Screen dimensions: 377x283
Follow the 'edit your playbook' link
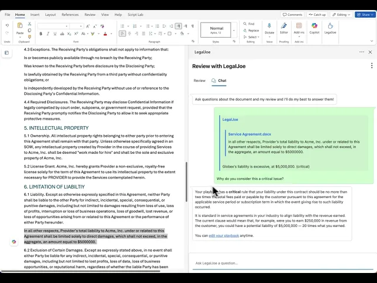point(224,236)
